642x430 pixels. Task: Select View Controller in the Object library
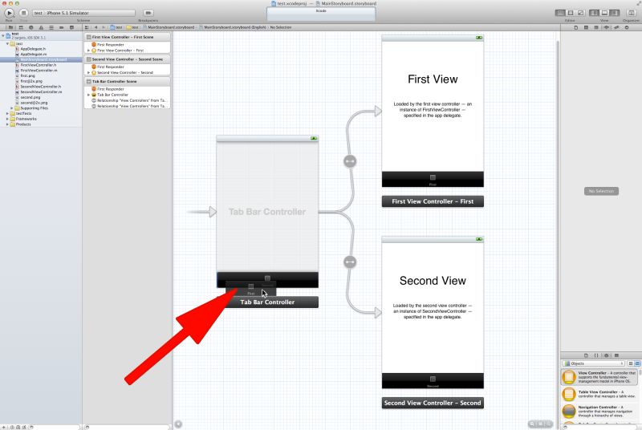pos(599,377)
